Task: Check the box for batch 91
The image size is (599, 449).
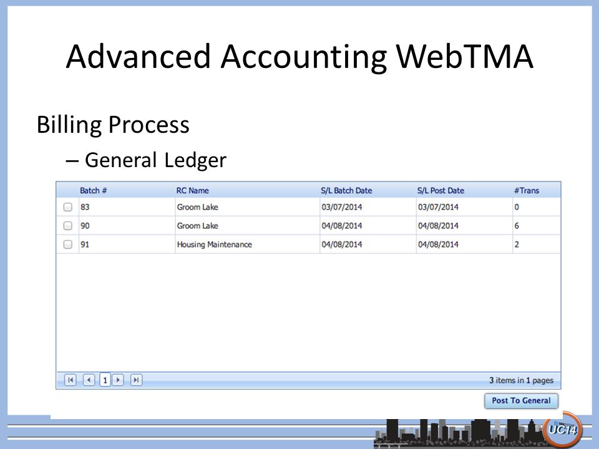Action: (67, 244)
